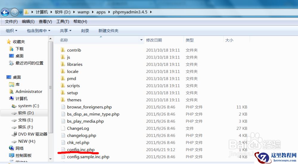The image size is (298, 164).
Task: Select file changelog.php
Action: point(82,135)
